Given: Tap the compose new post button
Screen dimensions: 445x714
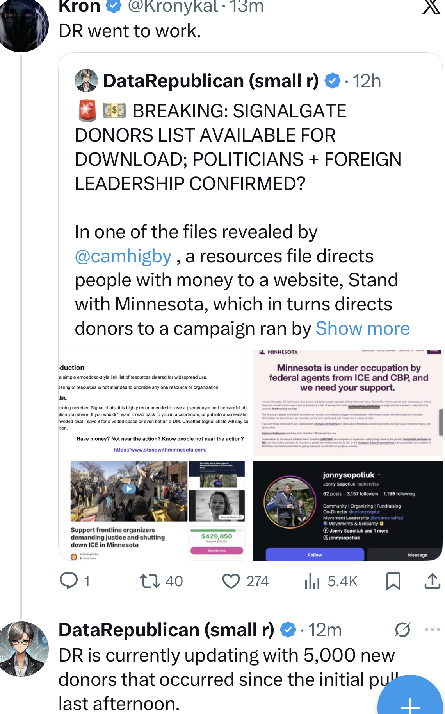Looking at the screenshot, I should coord(410,700).
